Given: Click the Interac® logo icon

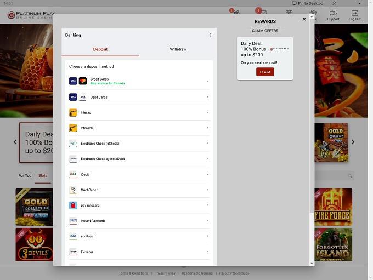Looking at the screenshot, I should point(73,128).
